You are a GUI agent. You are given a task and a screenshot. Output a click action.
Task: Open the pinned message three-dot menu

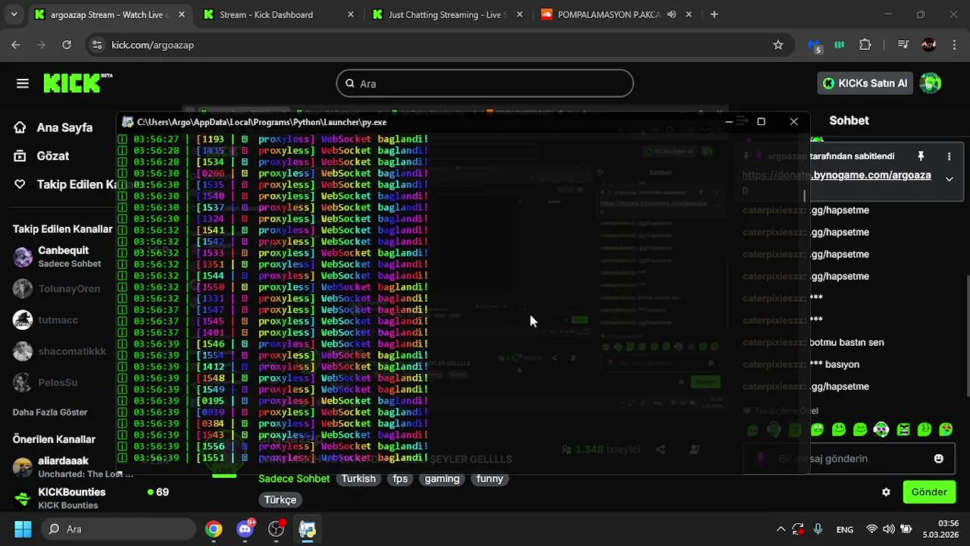click(949, 156)
